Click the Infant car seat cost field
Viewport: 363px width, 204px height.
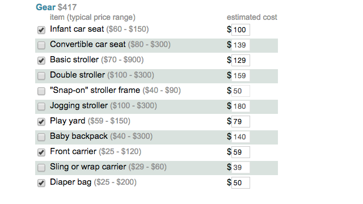pos(240,30)
